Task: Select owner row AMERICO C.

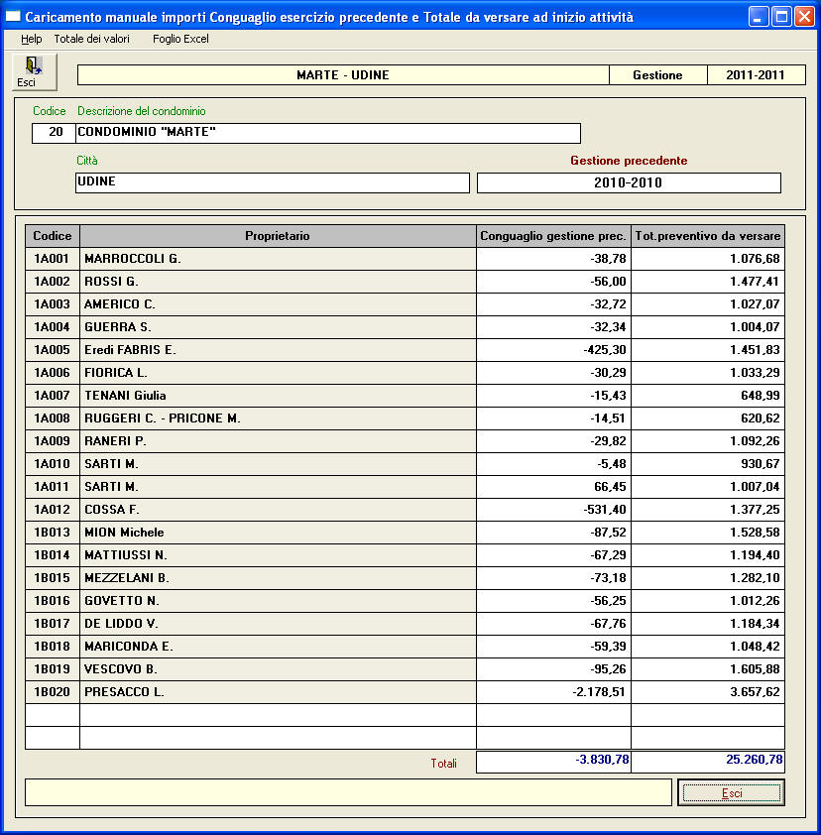Action: click(x=278, y=304)
